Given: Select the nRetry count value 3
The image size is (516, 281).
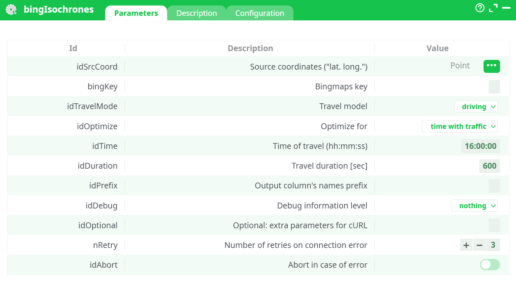Looking at the screenshot, I should click(493, 245).
